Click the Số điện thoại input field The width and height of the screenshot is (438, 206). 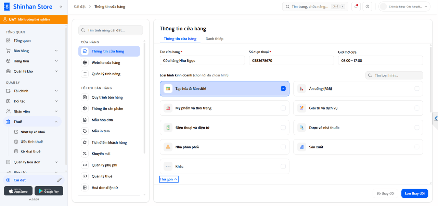tap(291, 60)
